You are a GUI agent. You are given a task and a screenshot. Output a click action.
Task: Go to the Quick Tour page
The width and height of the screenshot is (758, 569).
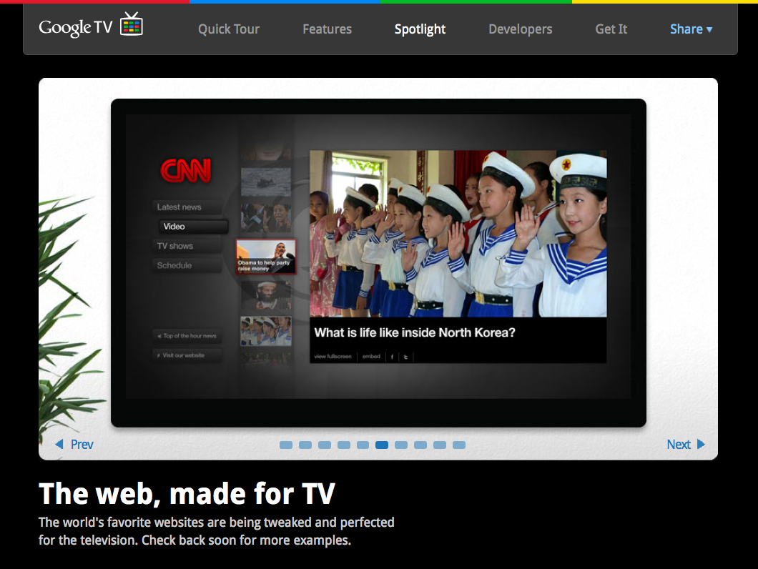229,29
